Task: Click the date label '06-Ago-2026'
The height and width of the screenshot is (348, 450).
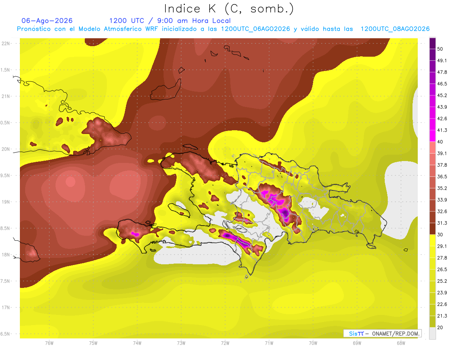Action: [47, 21]
